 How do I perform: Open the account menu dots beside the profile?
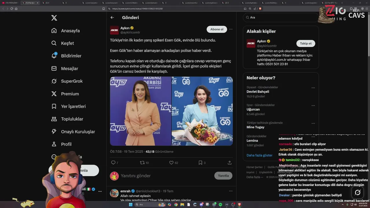pos(100,191)
